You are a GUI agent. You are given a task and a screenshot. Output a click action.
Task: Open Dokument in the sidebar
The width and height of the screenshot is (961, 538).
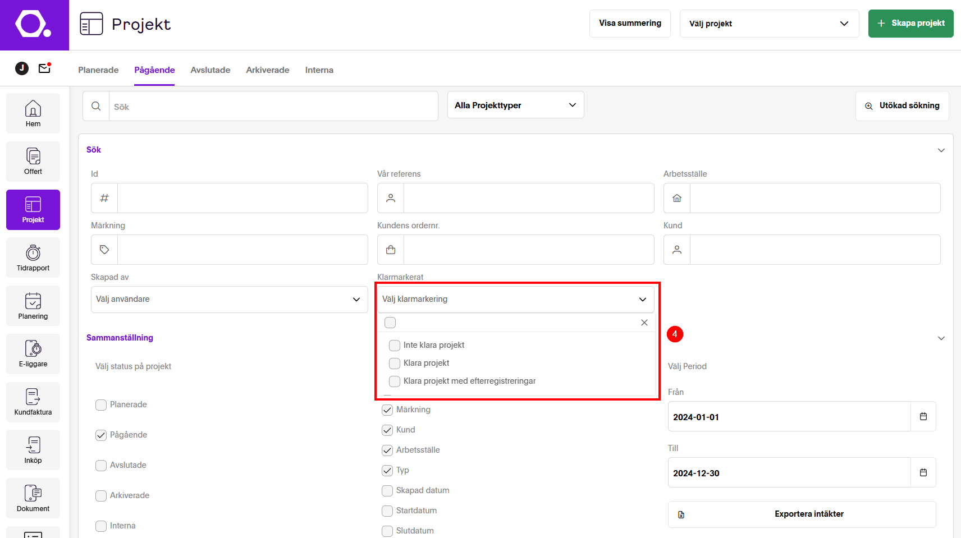(33, 498)
